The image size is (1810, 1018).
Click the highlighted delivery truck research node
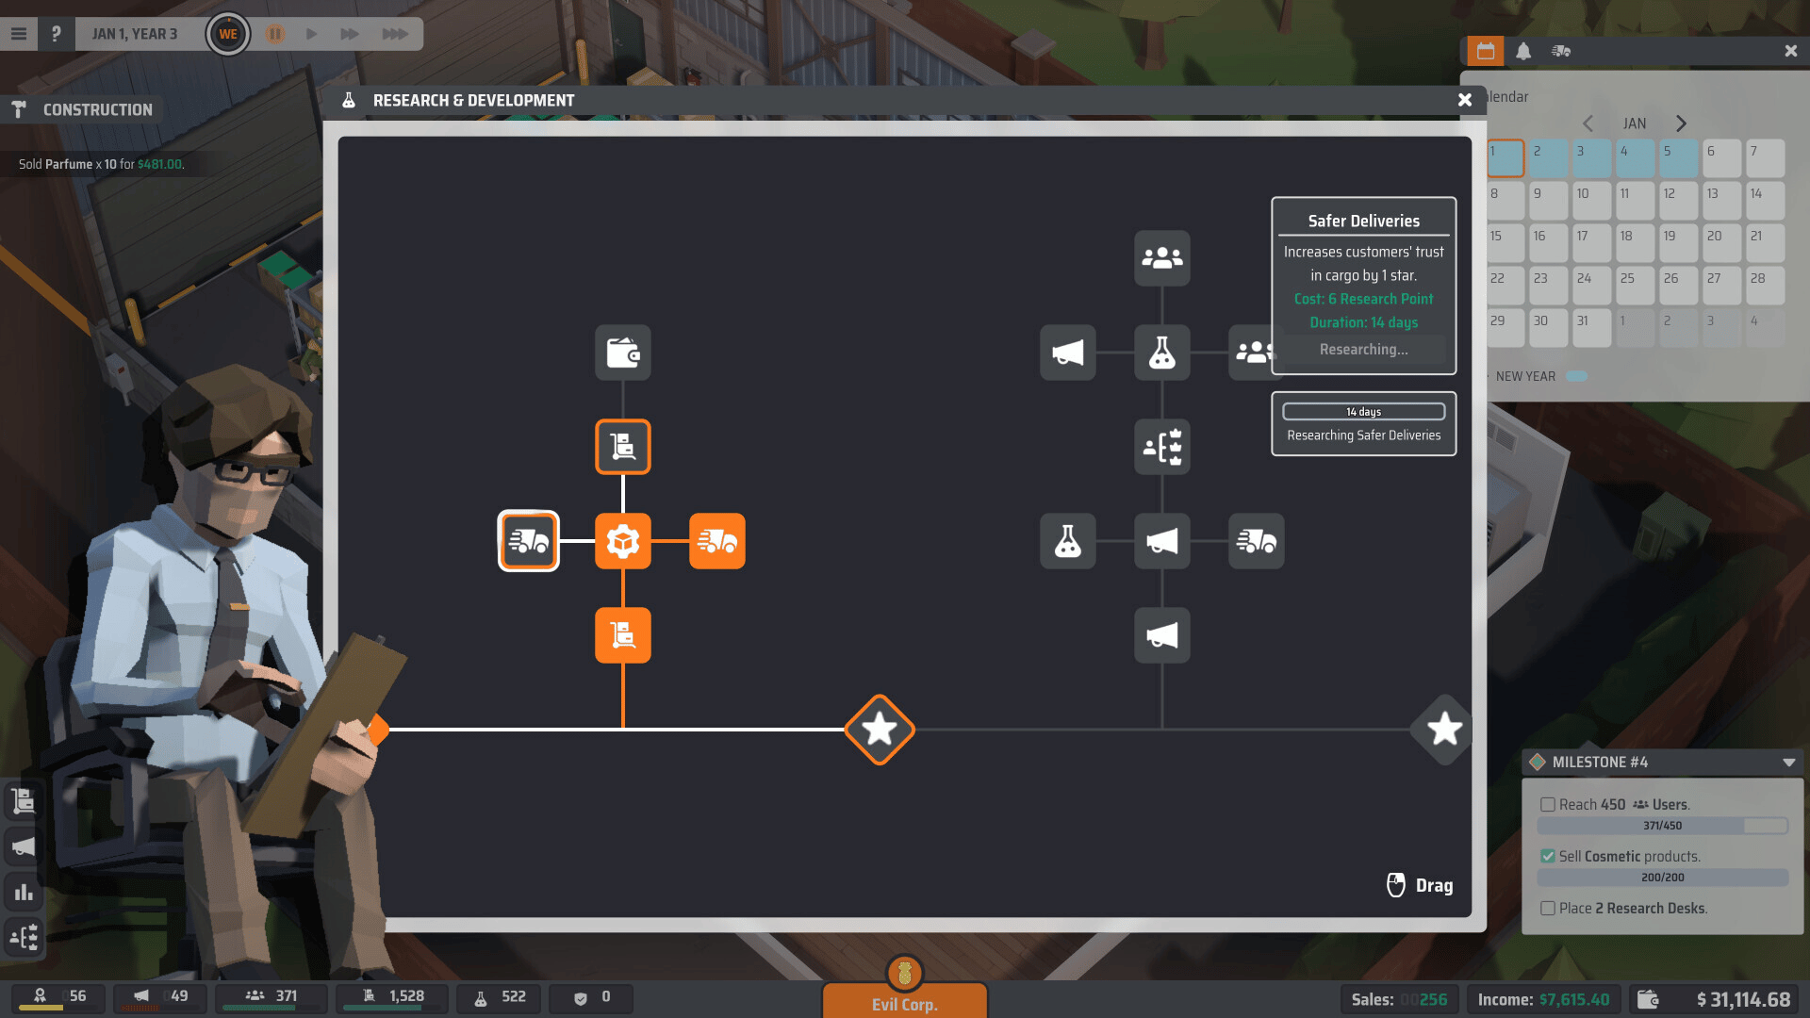528,541
